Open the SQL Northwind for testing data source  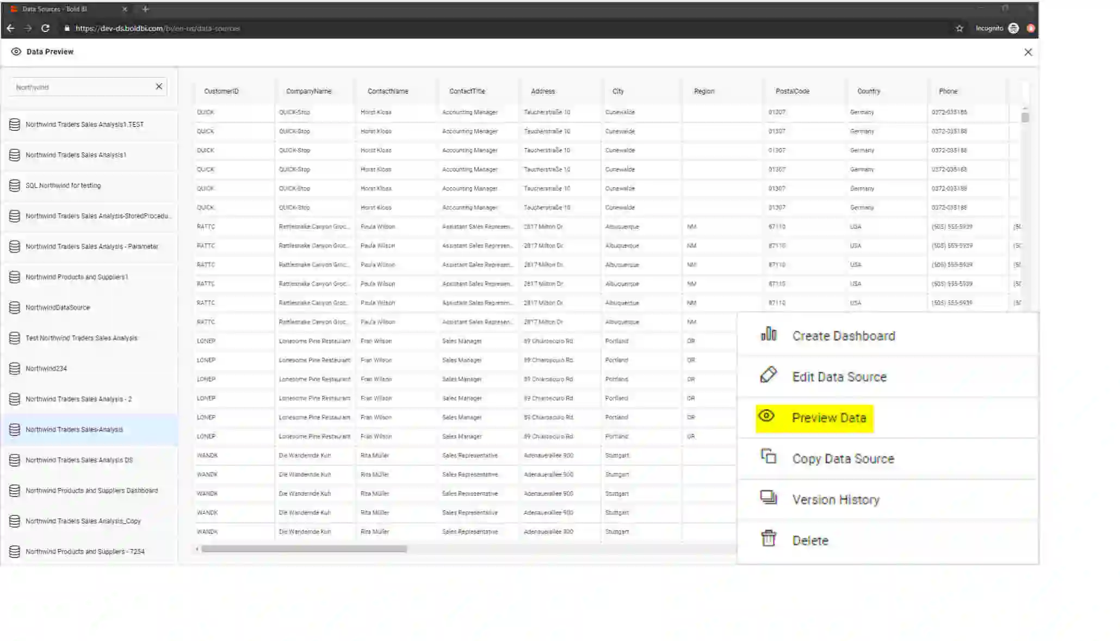pyautogui.click(x=63, y=186)
